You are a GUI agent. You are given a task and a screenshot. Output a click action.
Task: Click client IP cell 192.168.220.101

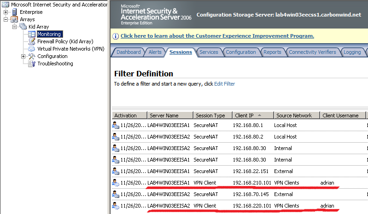pyautogui.click(x=252, y=206)
